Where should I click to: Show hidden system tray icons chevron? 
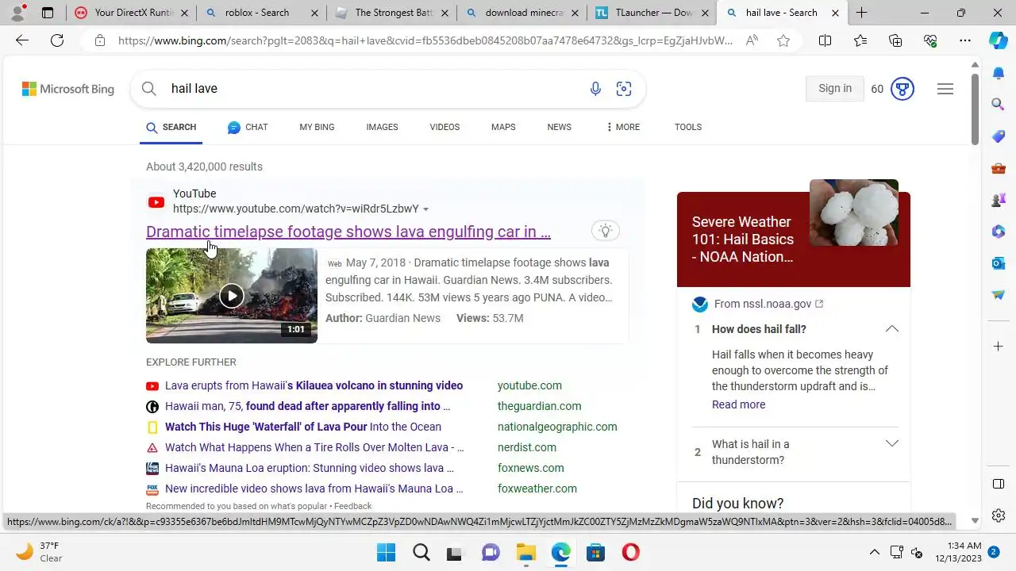click(875, 552)
